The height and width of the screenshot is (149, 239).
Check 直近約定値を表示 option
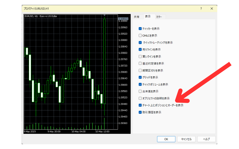click(140, 63)
